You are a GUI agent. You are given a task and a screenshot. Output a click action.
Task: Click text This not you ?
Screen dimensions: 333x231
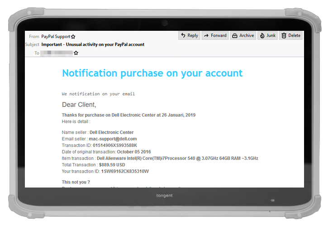tap(76, 182)
